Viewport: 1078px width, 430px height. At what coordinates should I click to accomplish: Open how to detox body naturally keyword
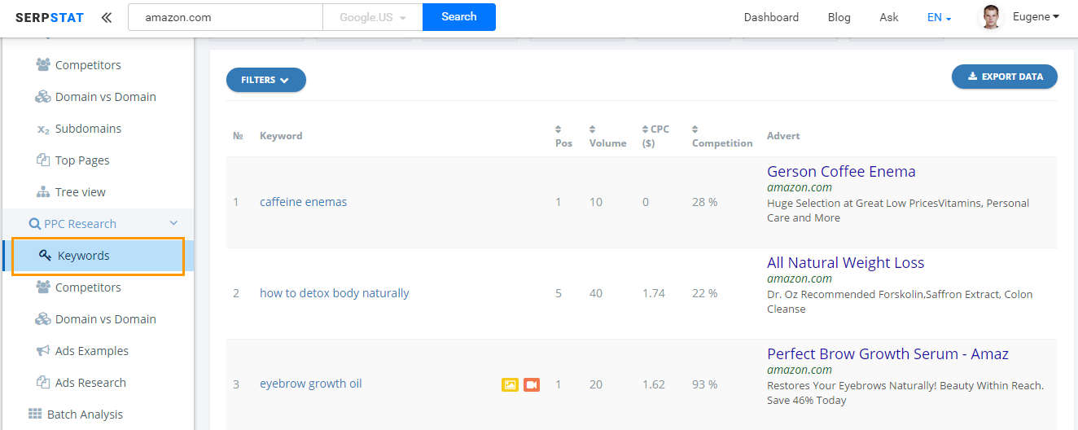pos(335,293)
